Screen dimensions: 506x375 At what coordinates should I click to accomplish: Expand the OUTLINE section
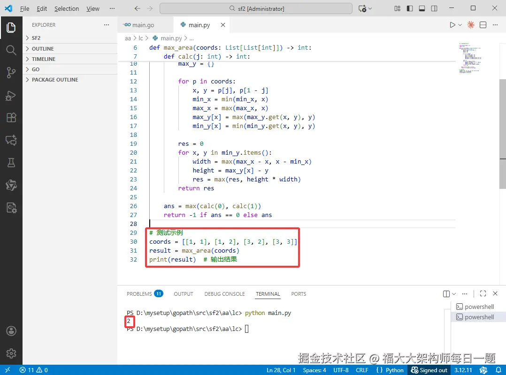(70, 49)
